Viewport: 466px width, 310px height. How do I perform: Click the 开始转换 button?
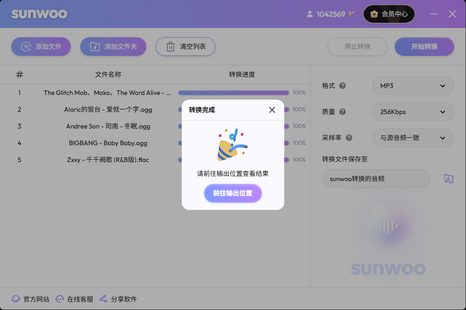424,47
